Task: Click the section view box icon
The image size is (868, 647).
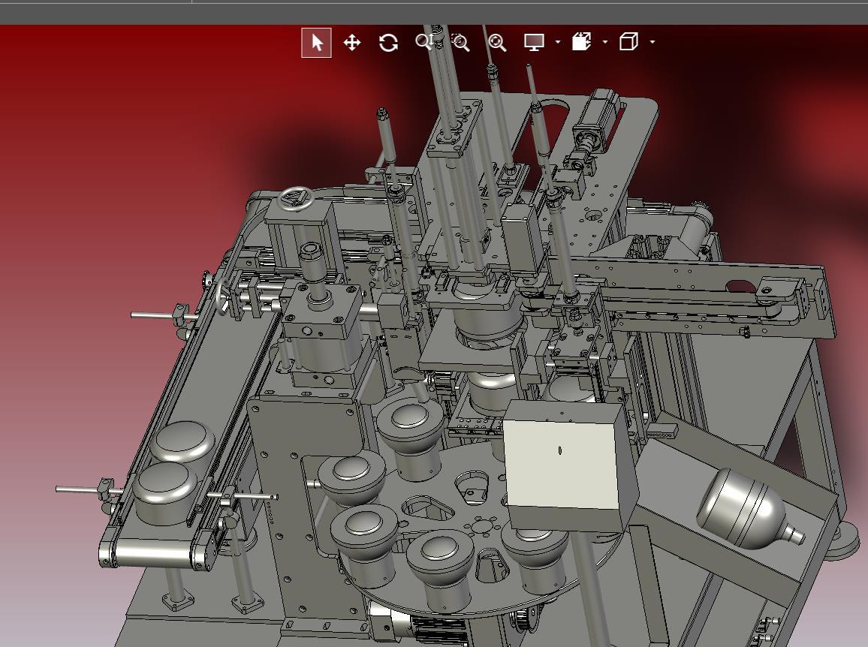Action: click(581, 42)
